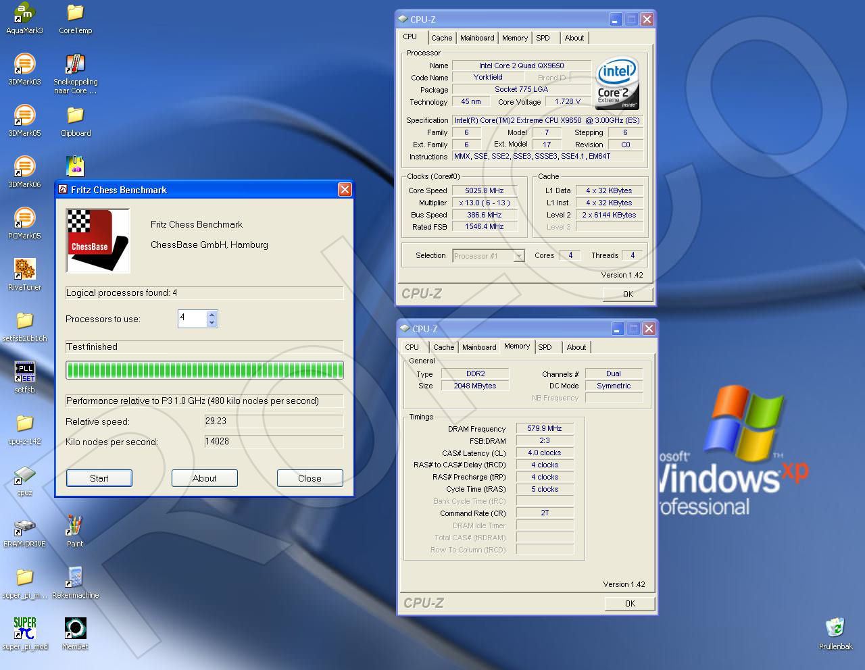Click the partially hidden icon below 3DMark06
Image resolution: width=865 pixels, height=670 pixels.
pyautogui.click(x=75, y=167)
